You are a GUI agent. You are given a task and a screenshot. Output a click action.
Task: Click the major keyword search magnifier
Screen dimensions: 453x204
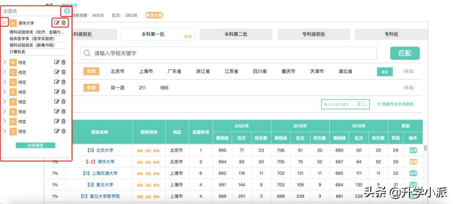[x=363, y=104]
